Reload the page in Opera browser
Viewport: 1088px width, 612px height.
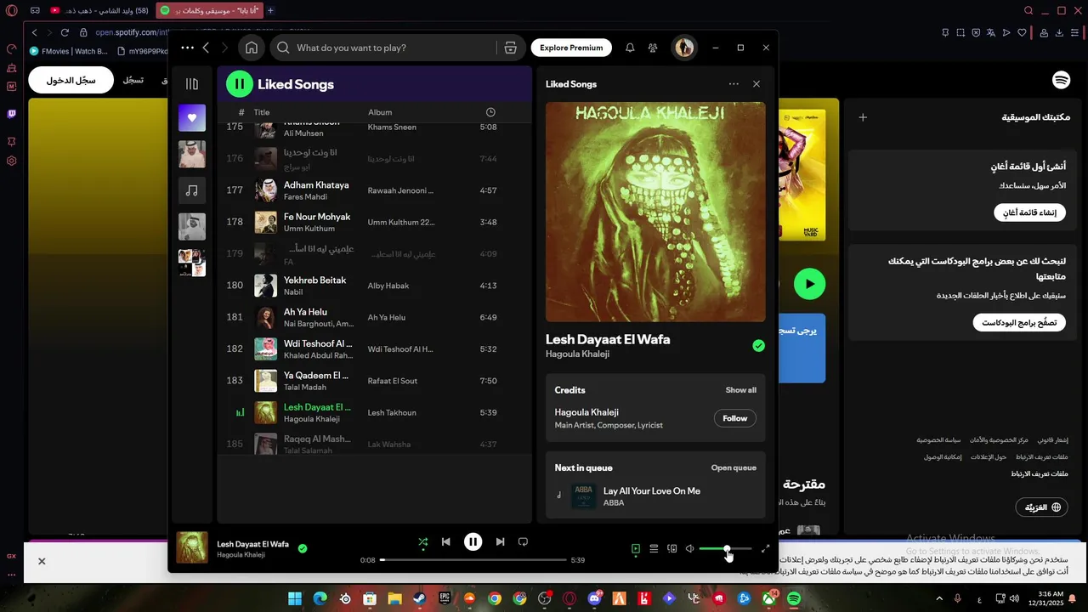[65, 32]
